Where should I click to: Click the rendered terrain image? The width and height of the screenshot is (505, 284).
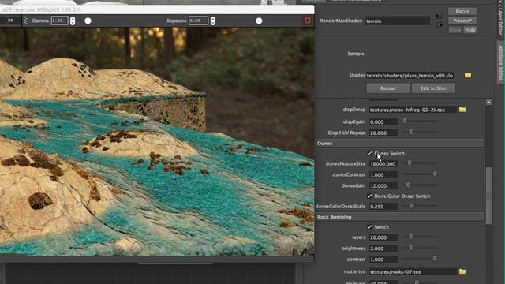pyautogui.click(x=157, y=141)
